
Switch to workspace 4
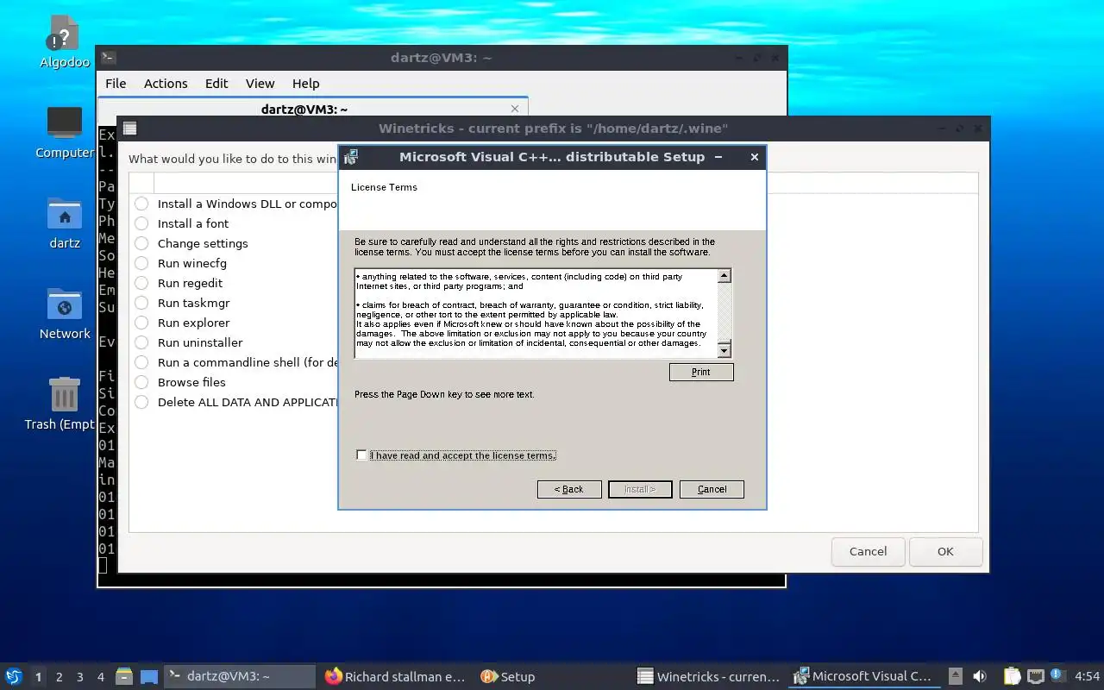pyautogui.click(x=100, y=677)
